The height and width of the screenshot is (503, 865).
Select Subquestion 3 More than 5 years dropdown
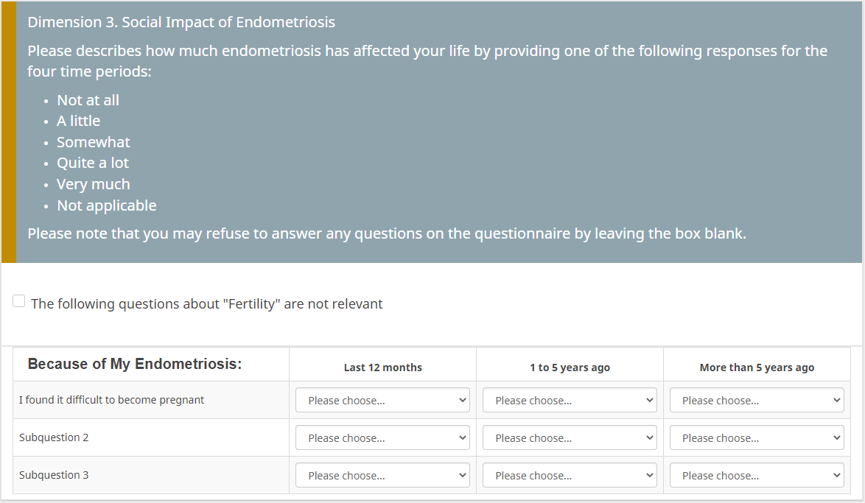click(x=757, y=476)
